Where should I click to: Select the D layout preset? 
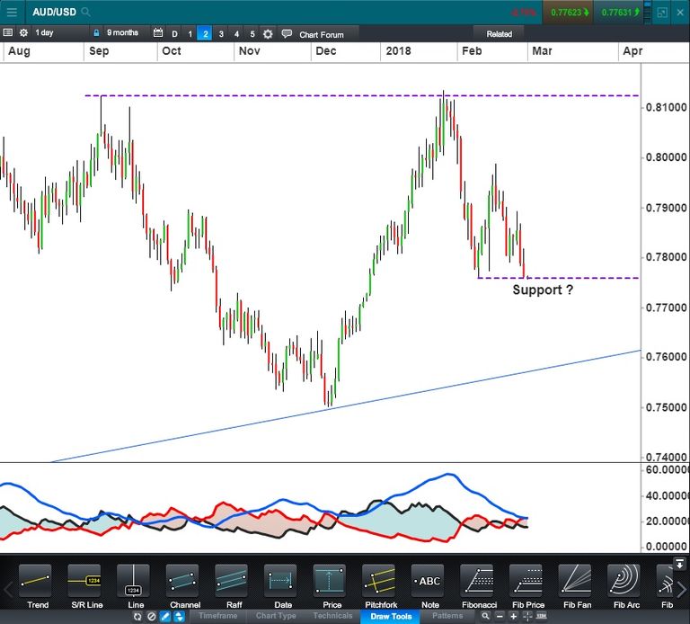click(x=174, y=33)
